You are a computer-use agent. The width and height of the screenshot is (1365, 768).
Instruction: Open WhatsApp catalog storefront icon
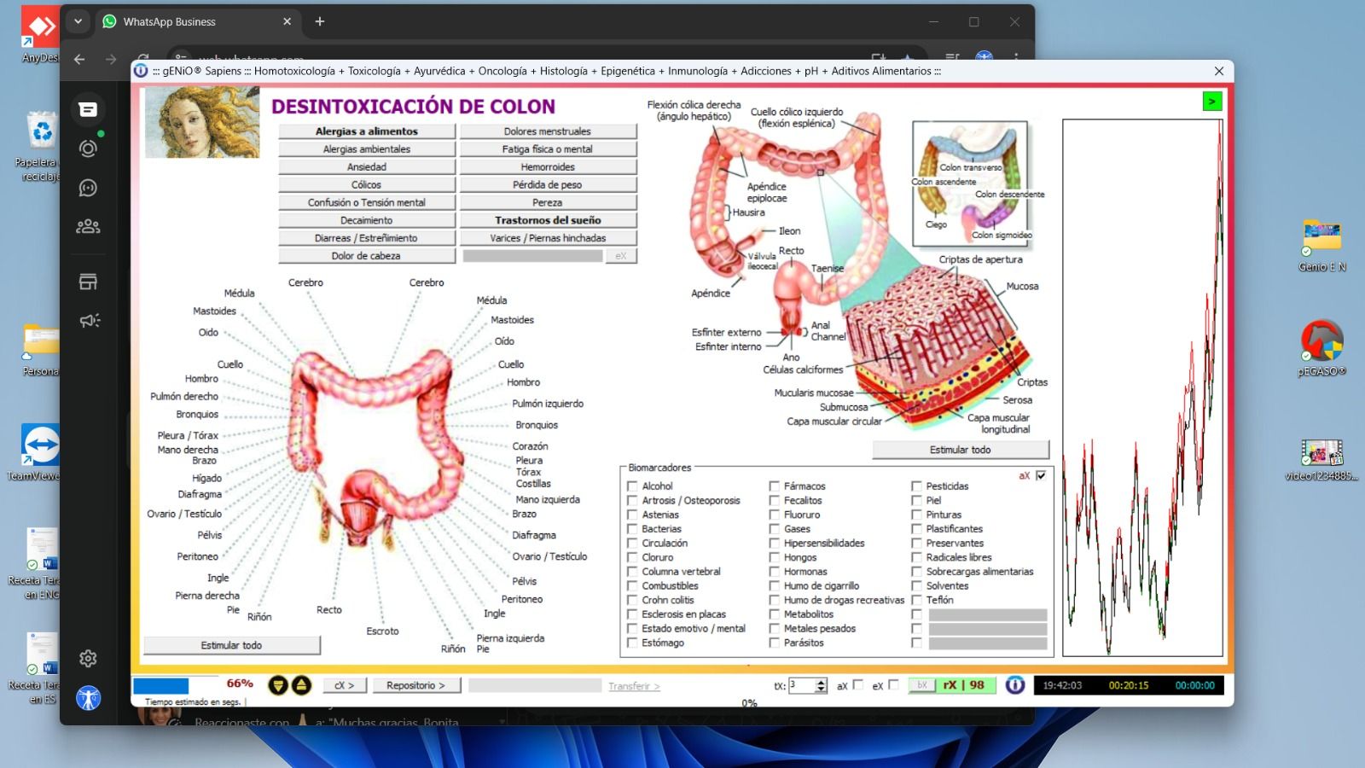88,282
